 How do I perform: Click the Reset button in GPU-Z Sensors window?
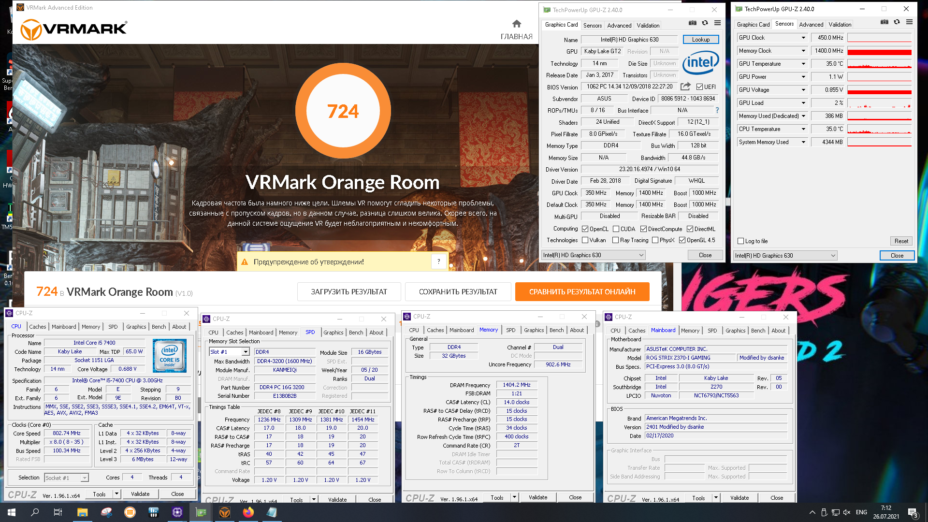point(901,241)
